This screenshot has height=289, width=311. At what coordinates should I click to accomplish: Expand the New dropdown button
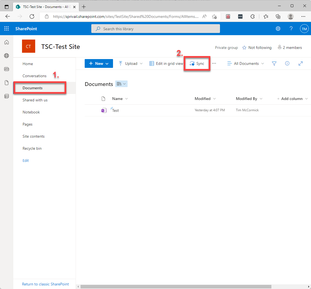[99, 63]
